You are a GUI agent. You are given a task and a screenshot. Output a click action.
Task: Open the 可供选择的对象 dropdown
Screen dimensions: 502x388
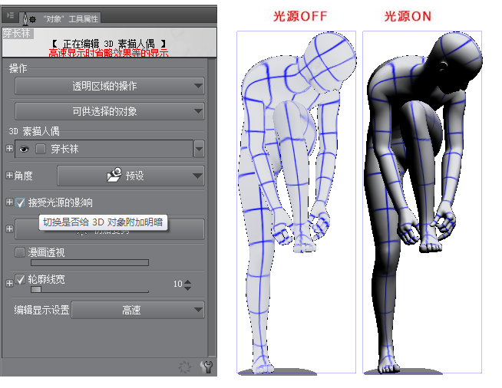(x=110, y=111)
